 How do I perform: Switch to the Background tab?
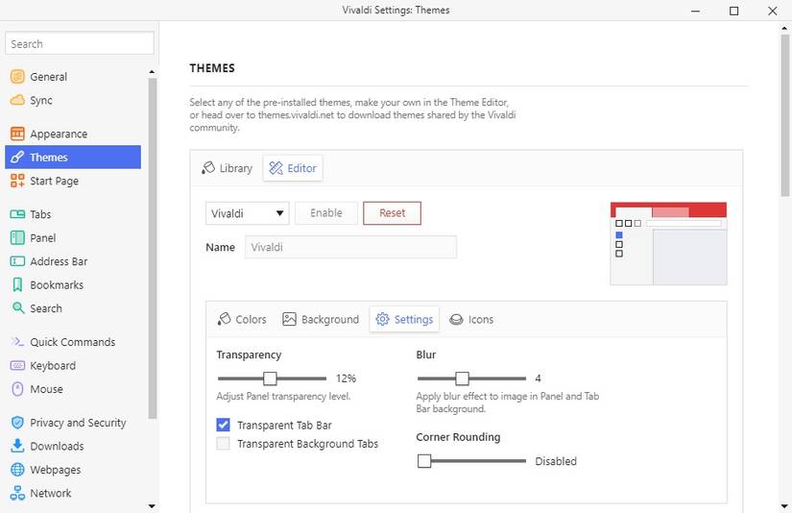(x=321, y=320)
